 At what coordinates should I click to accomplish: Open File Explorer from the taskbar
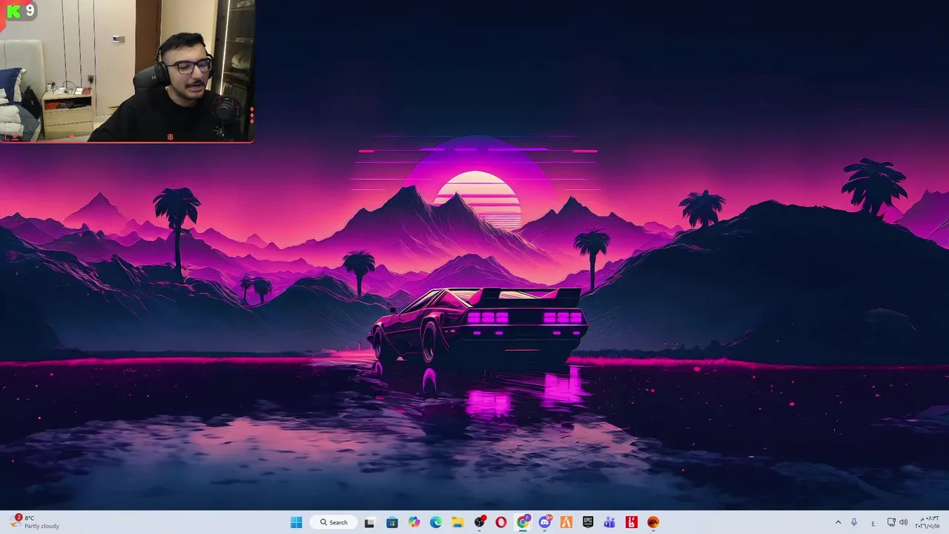(457, 522)
